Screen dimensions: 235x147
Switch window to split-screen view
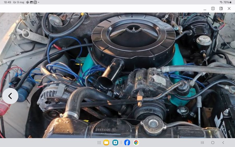pos(213,9)
